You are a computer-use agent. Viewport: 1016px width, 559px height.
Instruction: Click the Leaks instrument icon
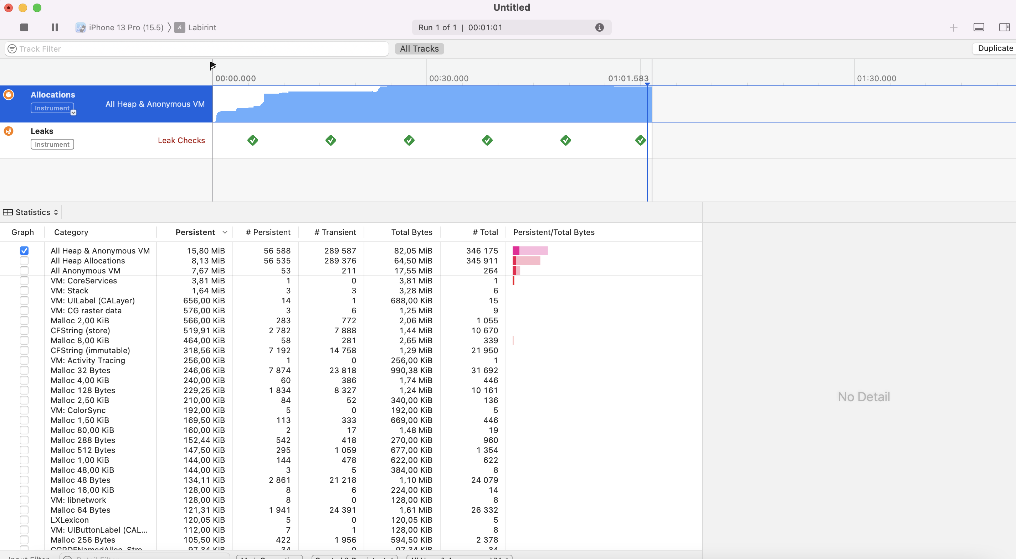point(9,131)
